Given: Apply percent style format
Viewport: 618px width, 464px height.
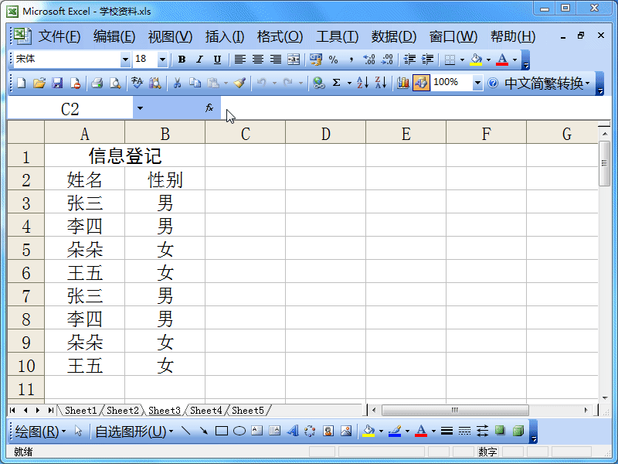Looking at the screenshot, I should pyautogui.click(x=334, y=60).
